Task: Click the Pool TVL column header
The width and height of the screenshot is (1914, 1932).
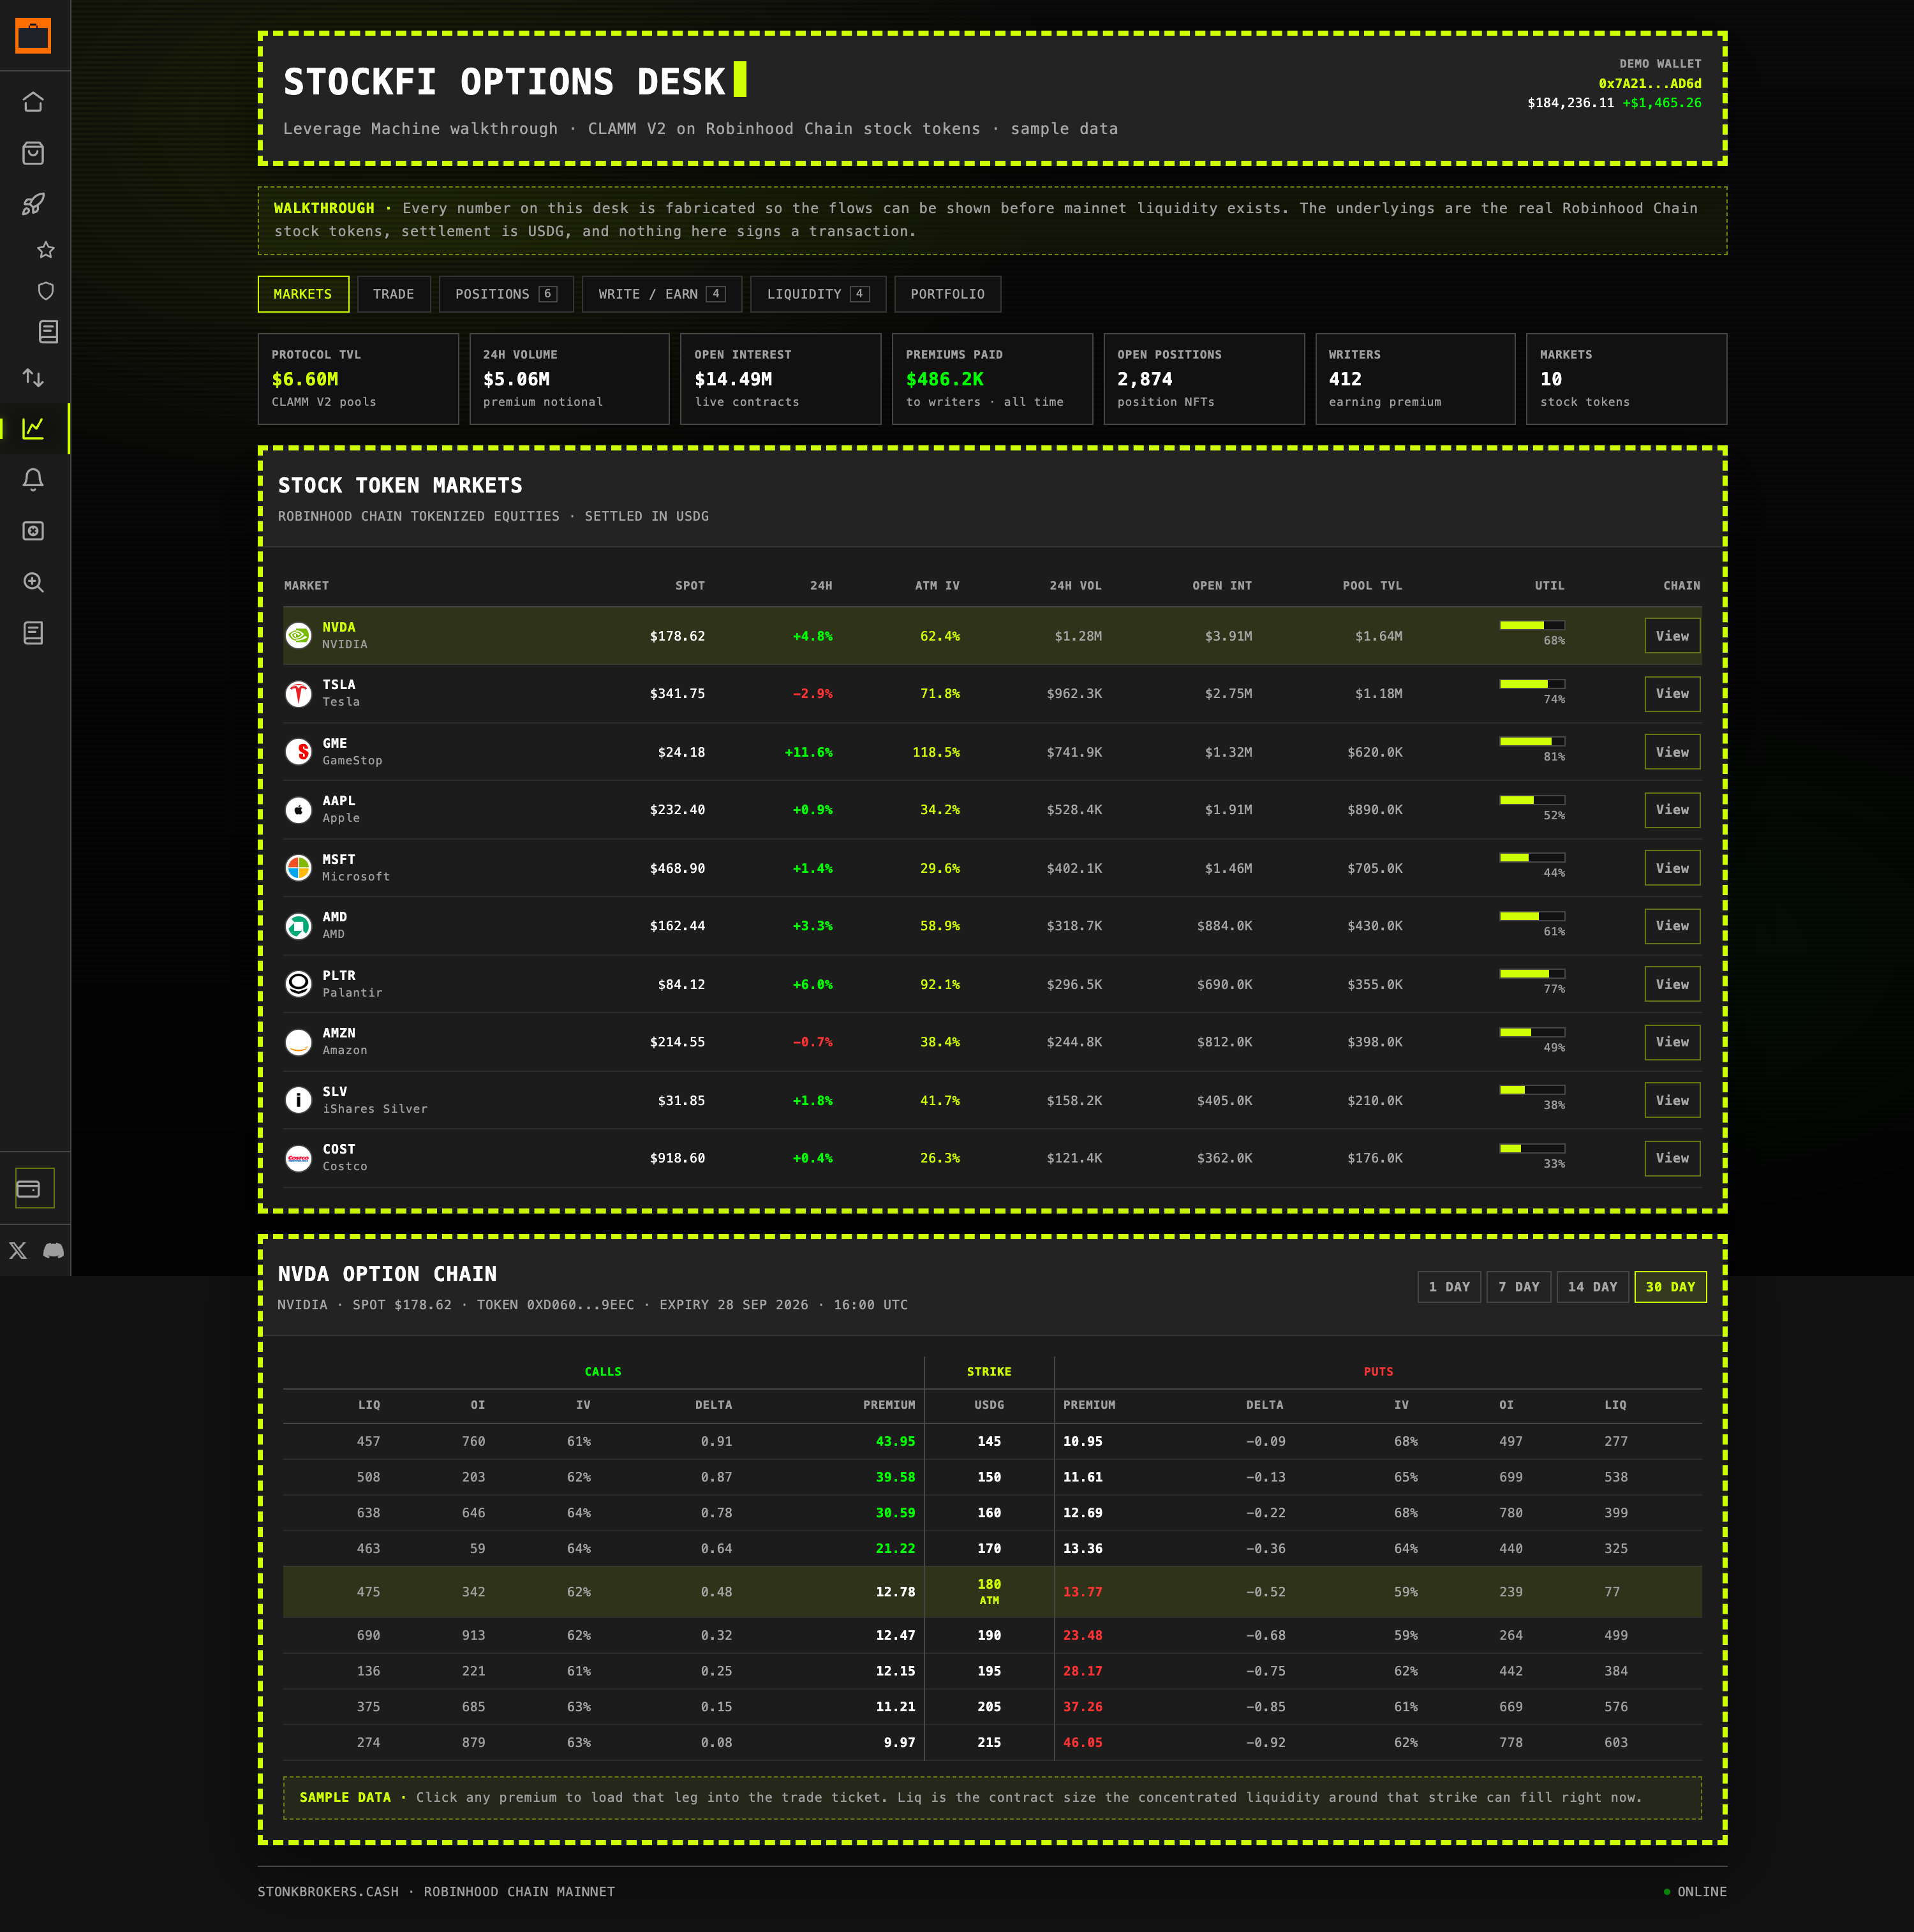Action: (x=1372, y=586)
